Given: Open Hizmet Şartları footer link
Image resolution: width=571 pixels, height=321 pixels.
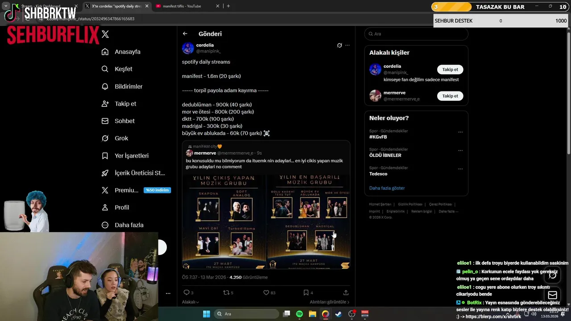Looking at the screenshot, I should pos(380,204).
